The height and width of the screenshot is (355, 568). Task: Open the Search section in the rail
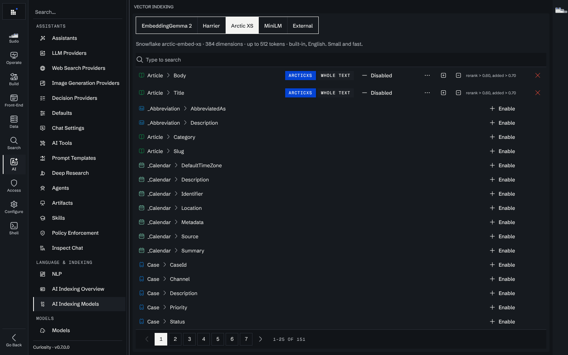click(x=14, y=143)
